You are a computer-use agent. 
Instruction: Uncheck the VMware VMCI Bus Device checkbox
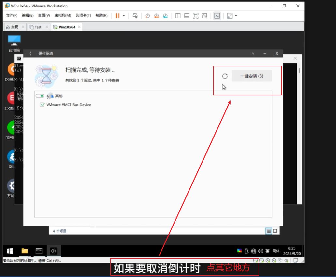click(x=42, y=105)
